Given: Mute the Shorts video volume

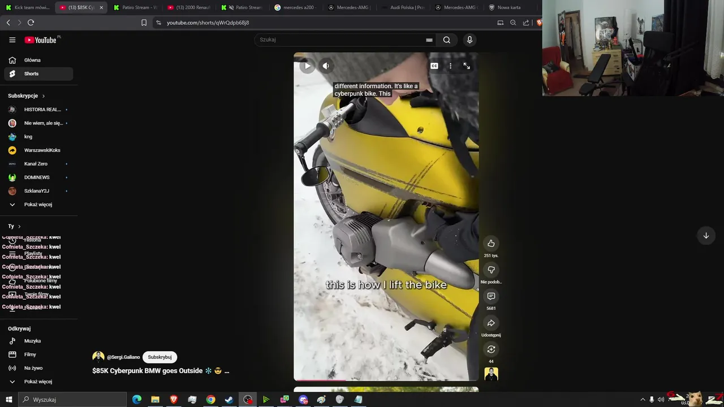Looking at the screenshot, I should pos(326,66).
